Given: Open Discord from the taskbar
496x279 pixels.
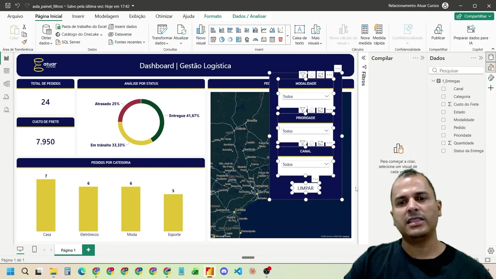Looking at the screenshot, I should pyautogui.click(x=224, y=271).
